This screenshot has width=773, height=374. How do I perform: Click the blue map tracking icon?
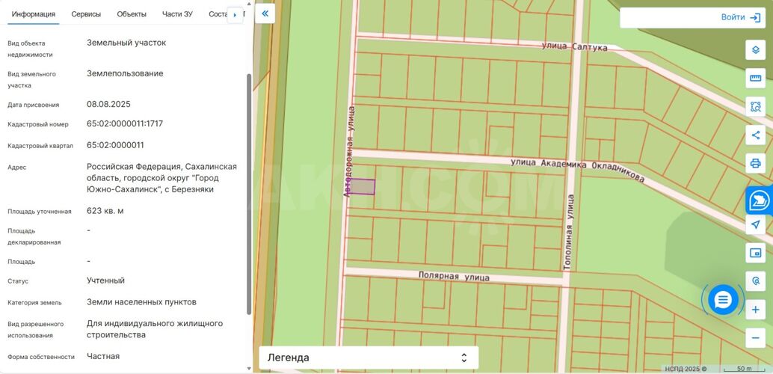[x=759, y=200]
